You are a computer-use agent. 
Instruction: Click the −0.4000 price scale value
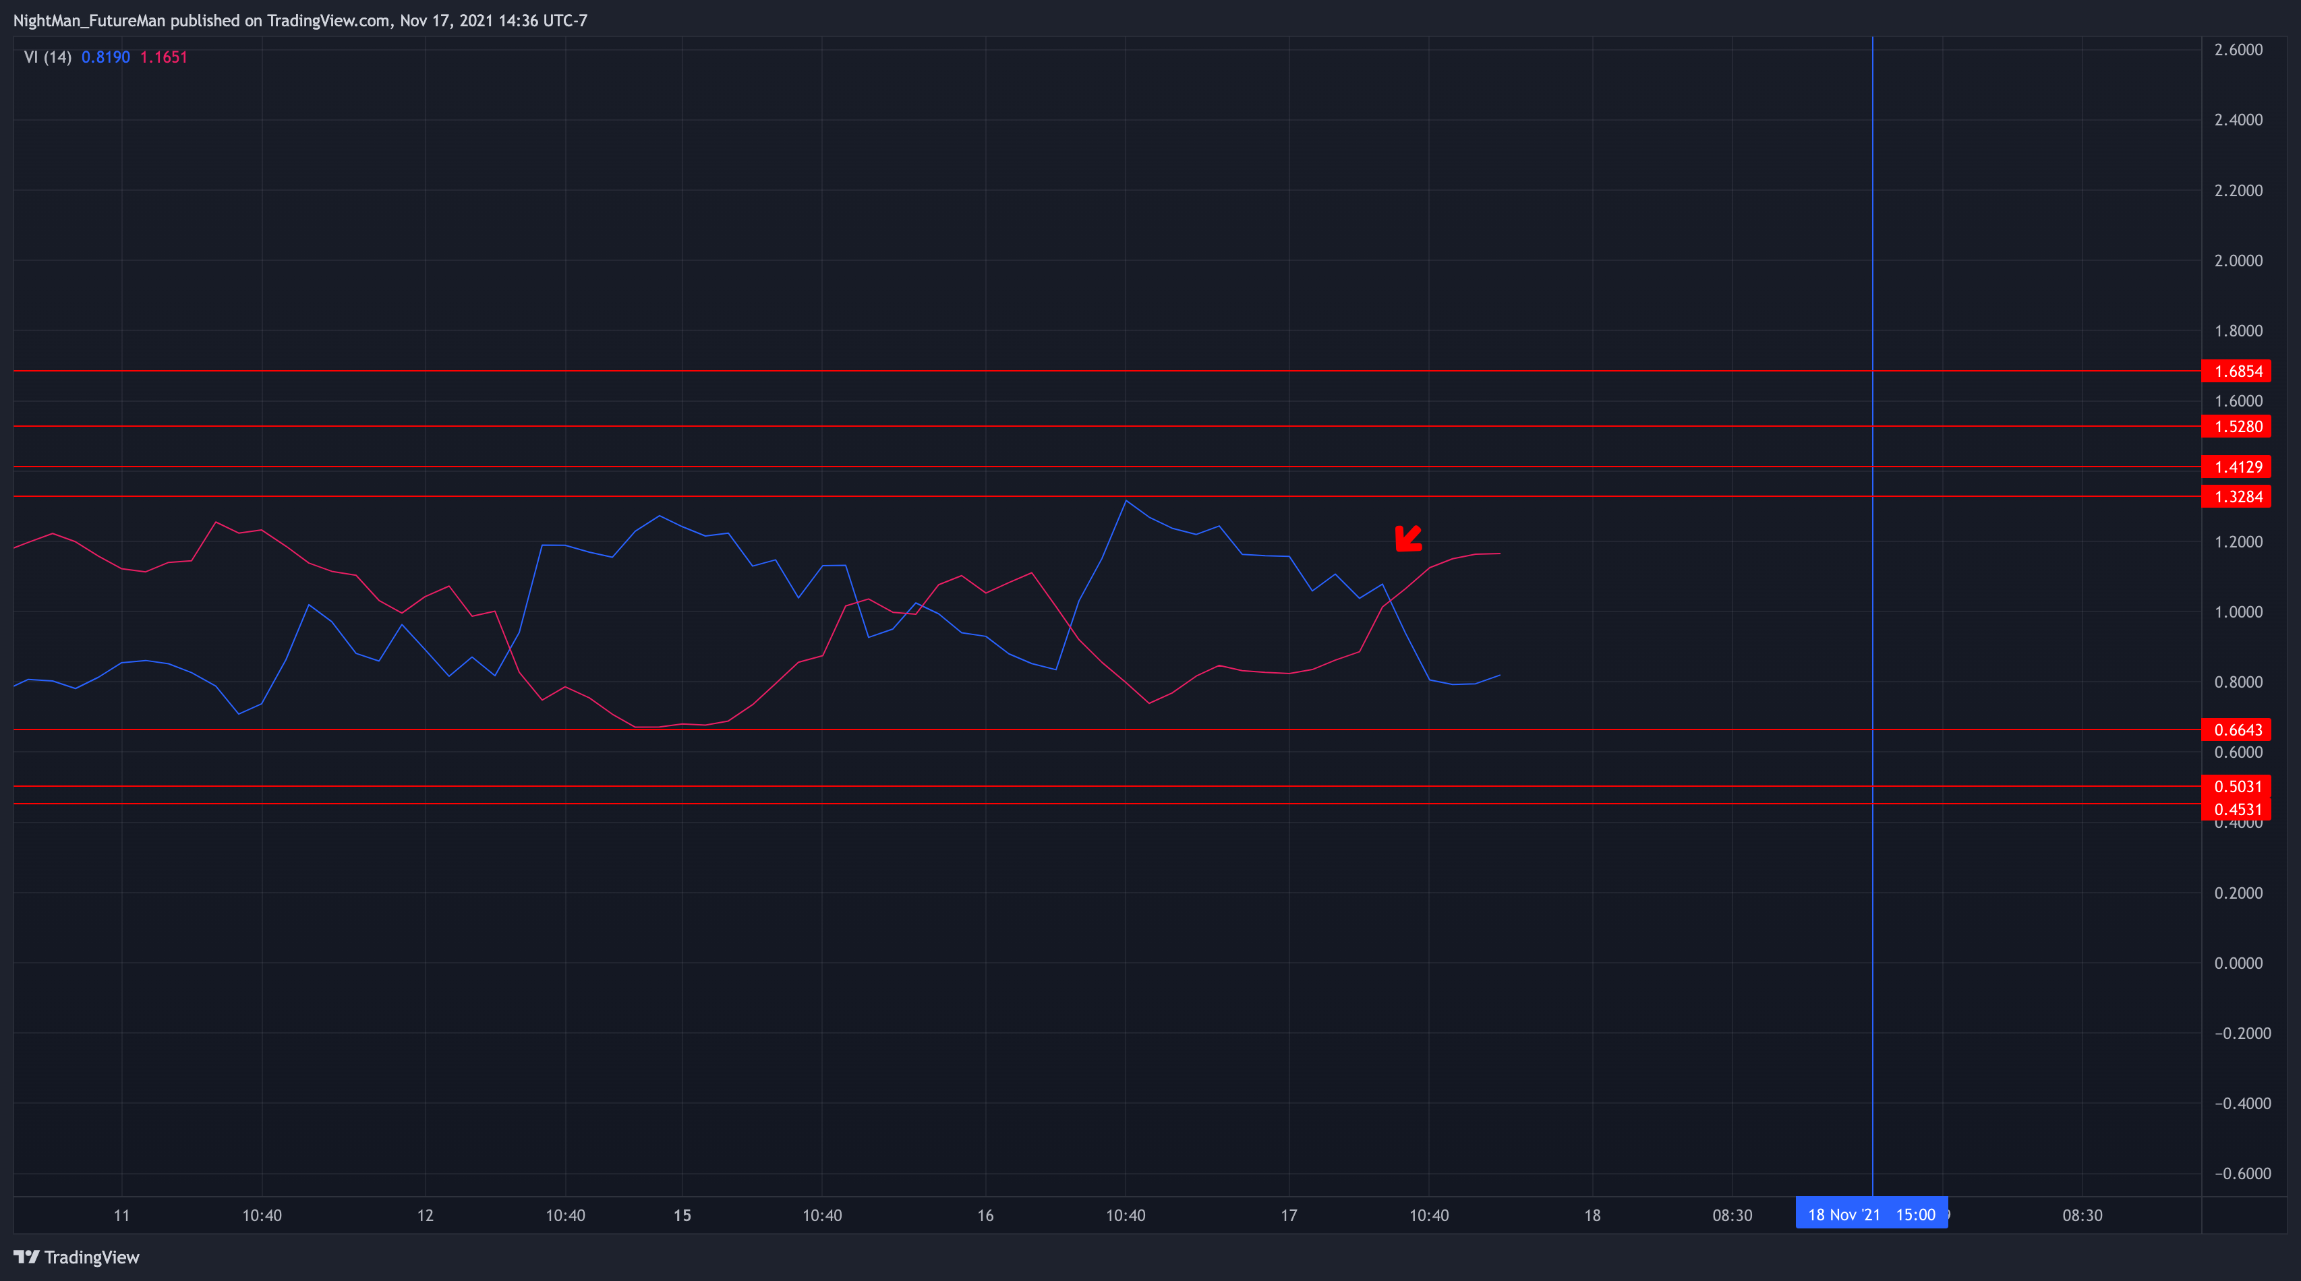(2242, 1103)
